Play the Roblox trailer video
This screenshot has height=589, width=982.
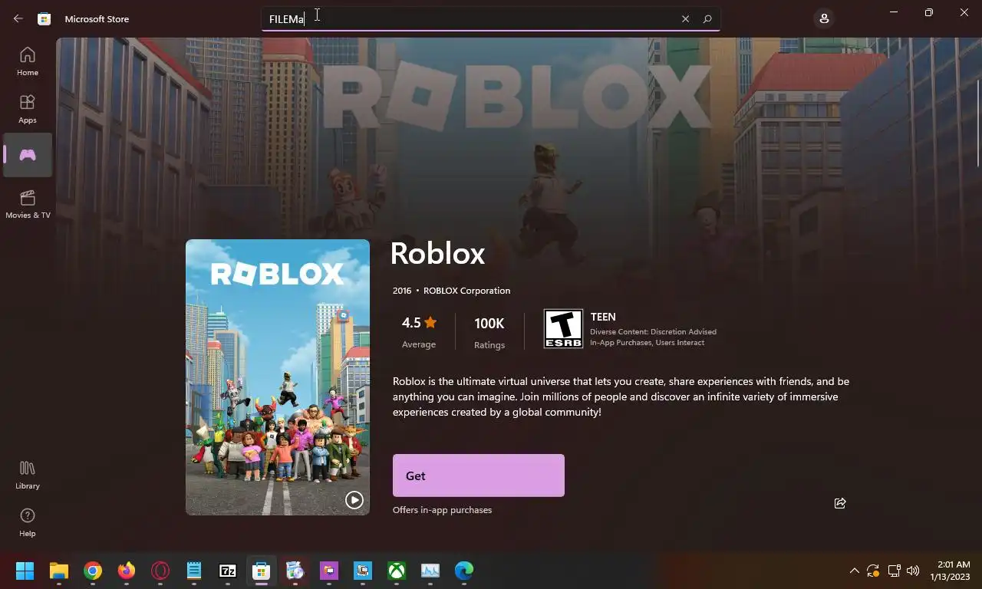(x=354, y=500)
